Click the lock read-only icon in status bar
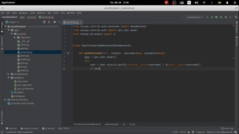 tap(189, 132)
